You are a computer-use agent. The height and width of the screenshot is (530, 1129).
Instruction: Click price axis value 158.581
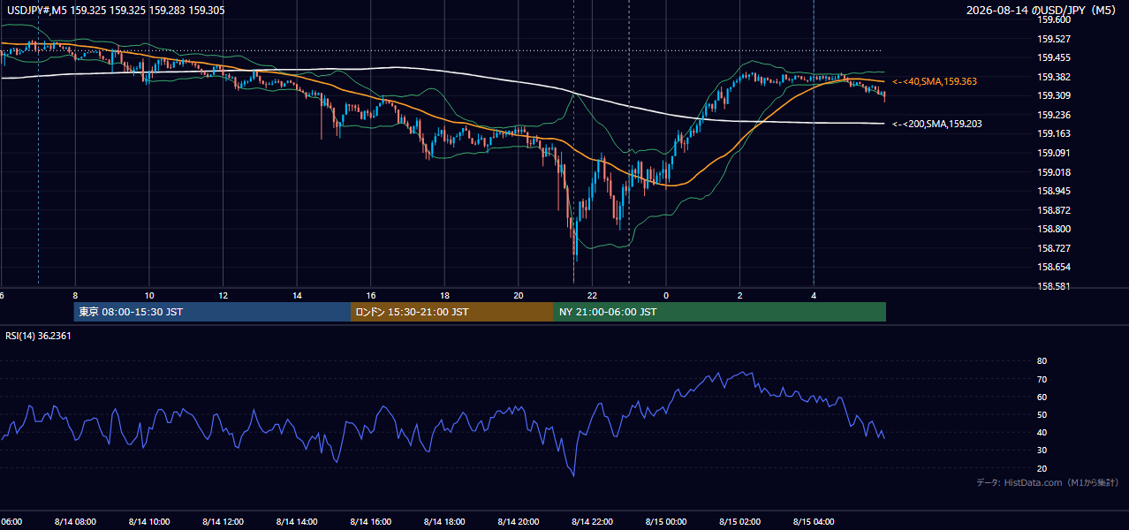tap(1054, 286)
